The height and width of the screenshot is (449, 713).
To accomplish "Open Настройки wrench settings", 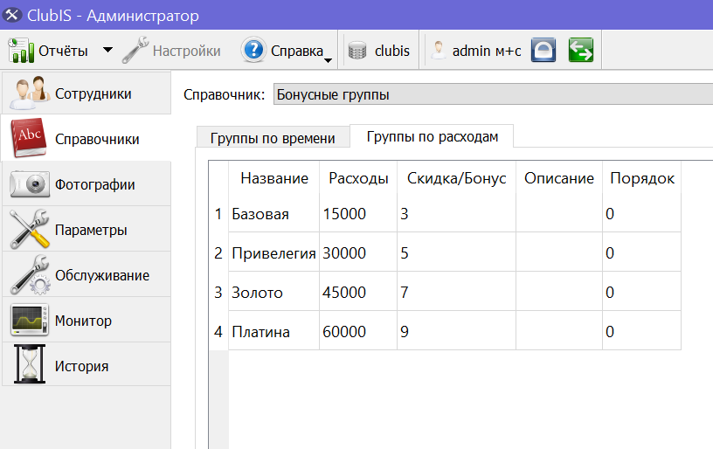I will pyautogui.click(x=135, y=50).
